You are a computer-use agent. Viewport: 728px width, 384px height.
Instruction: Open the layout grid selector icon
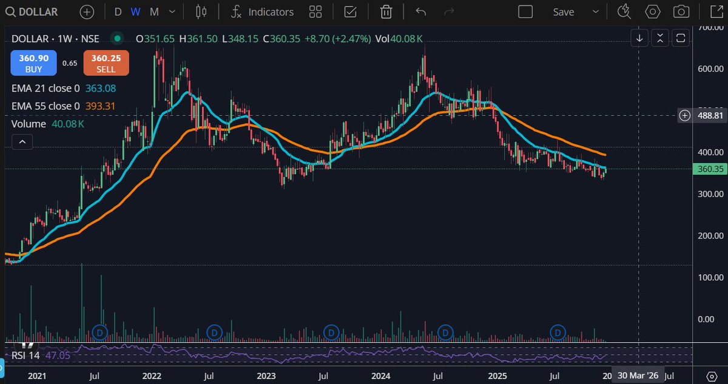click(x=315, y=12)
